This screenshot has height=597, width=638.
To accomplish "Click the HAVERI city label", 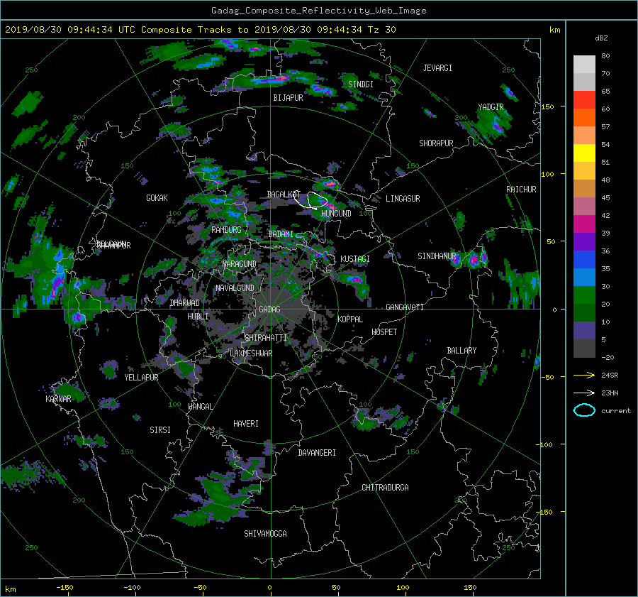I will (246, 424).
